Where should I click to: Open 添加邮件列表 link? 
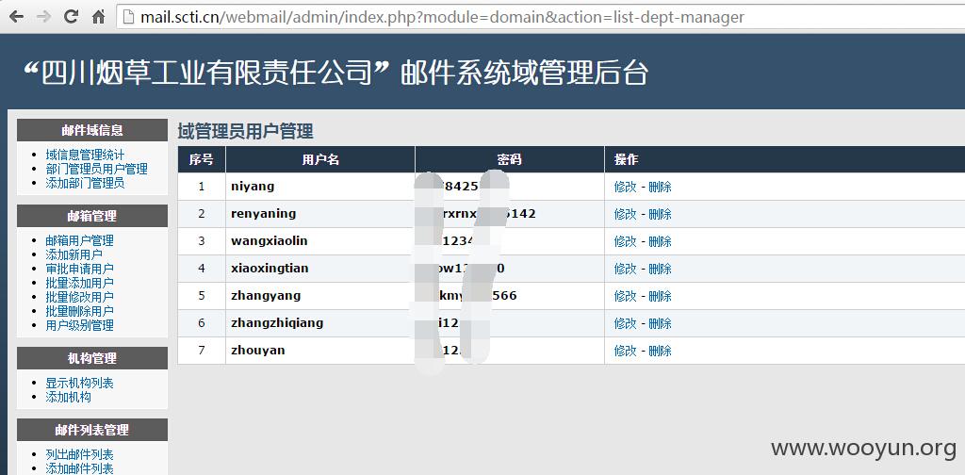click(79, 468)
